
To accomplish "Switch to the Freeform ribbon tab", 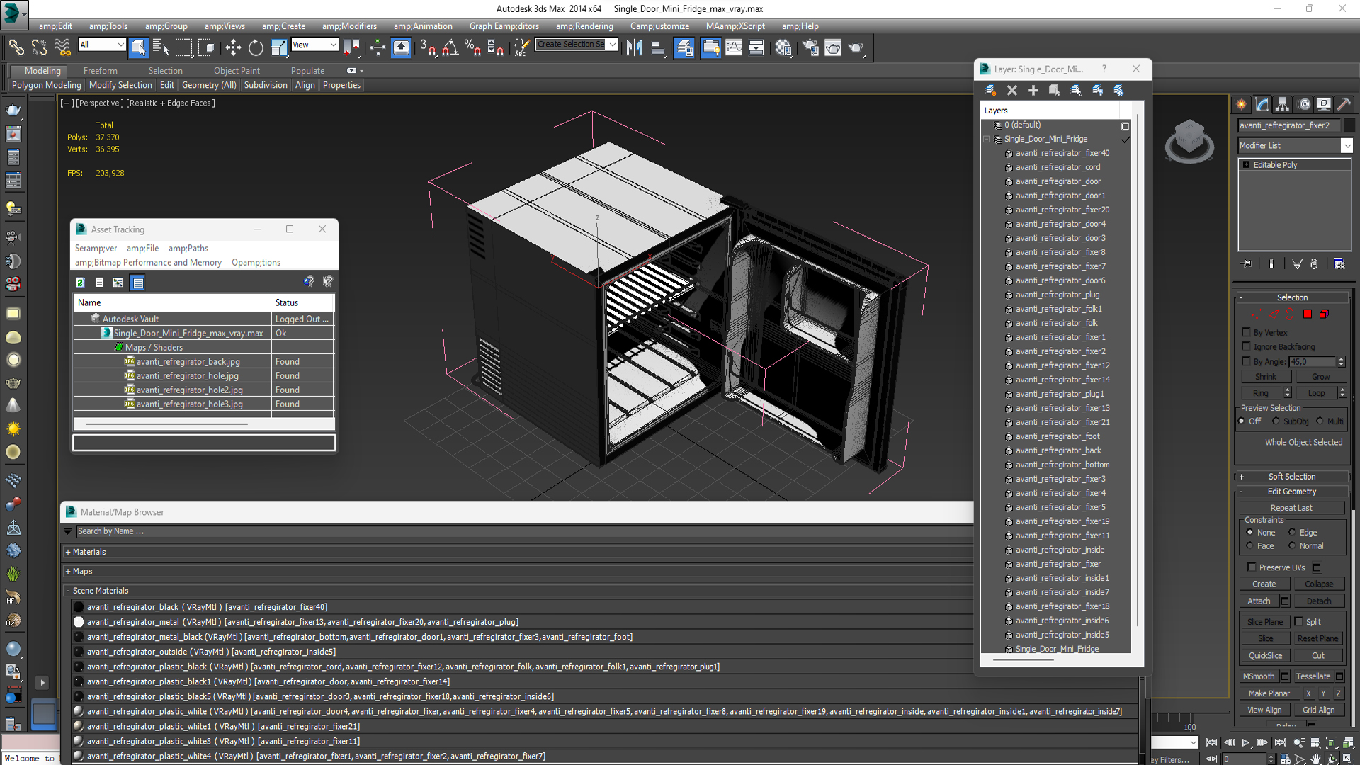I will click(100, 71).
